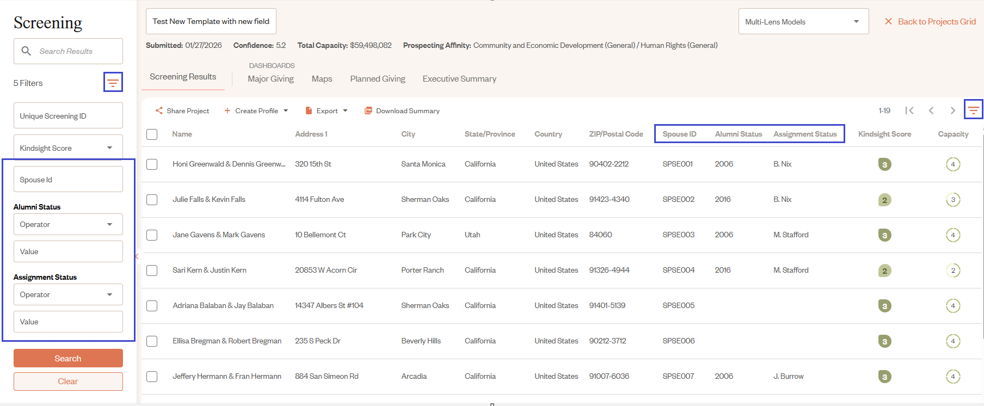Click the Spouse Id filter field
984x406 pixels.
[x=68, y=179]
